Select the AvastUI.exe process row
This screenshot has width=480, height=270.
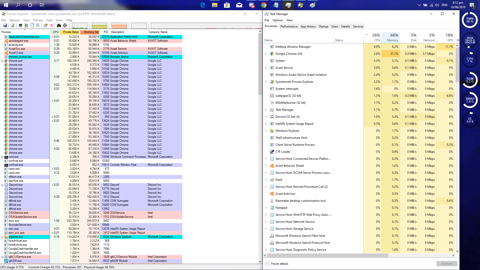pyautogui.click(x=91, y=53)
